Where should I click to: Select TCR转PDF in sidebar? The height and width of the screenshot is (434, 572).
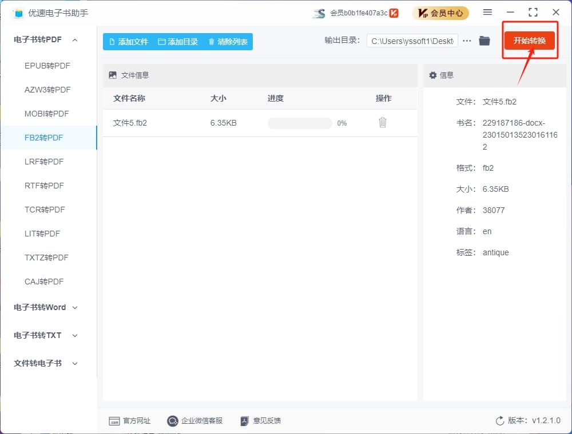(45, 210)
